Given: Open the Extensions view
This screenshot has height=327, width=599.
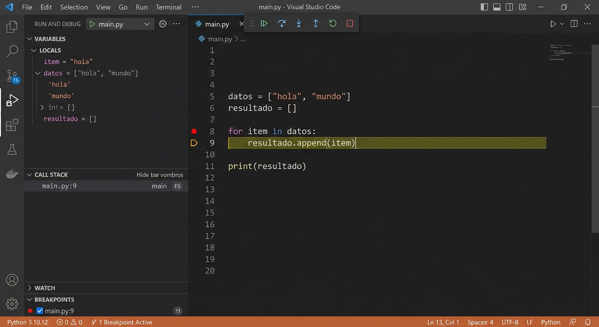Looking at the screenshot, I should (x=12, y=125).
